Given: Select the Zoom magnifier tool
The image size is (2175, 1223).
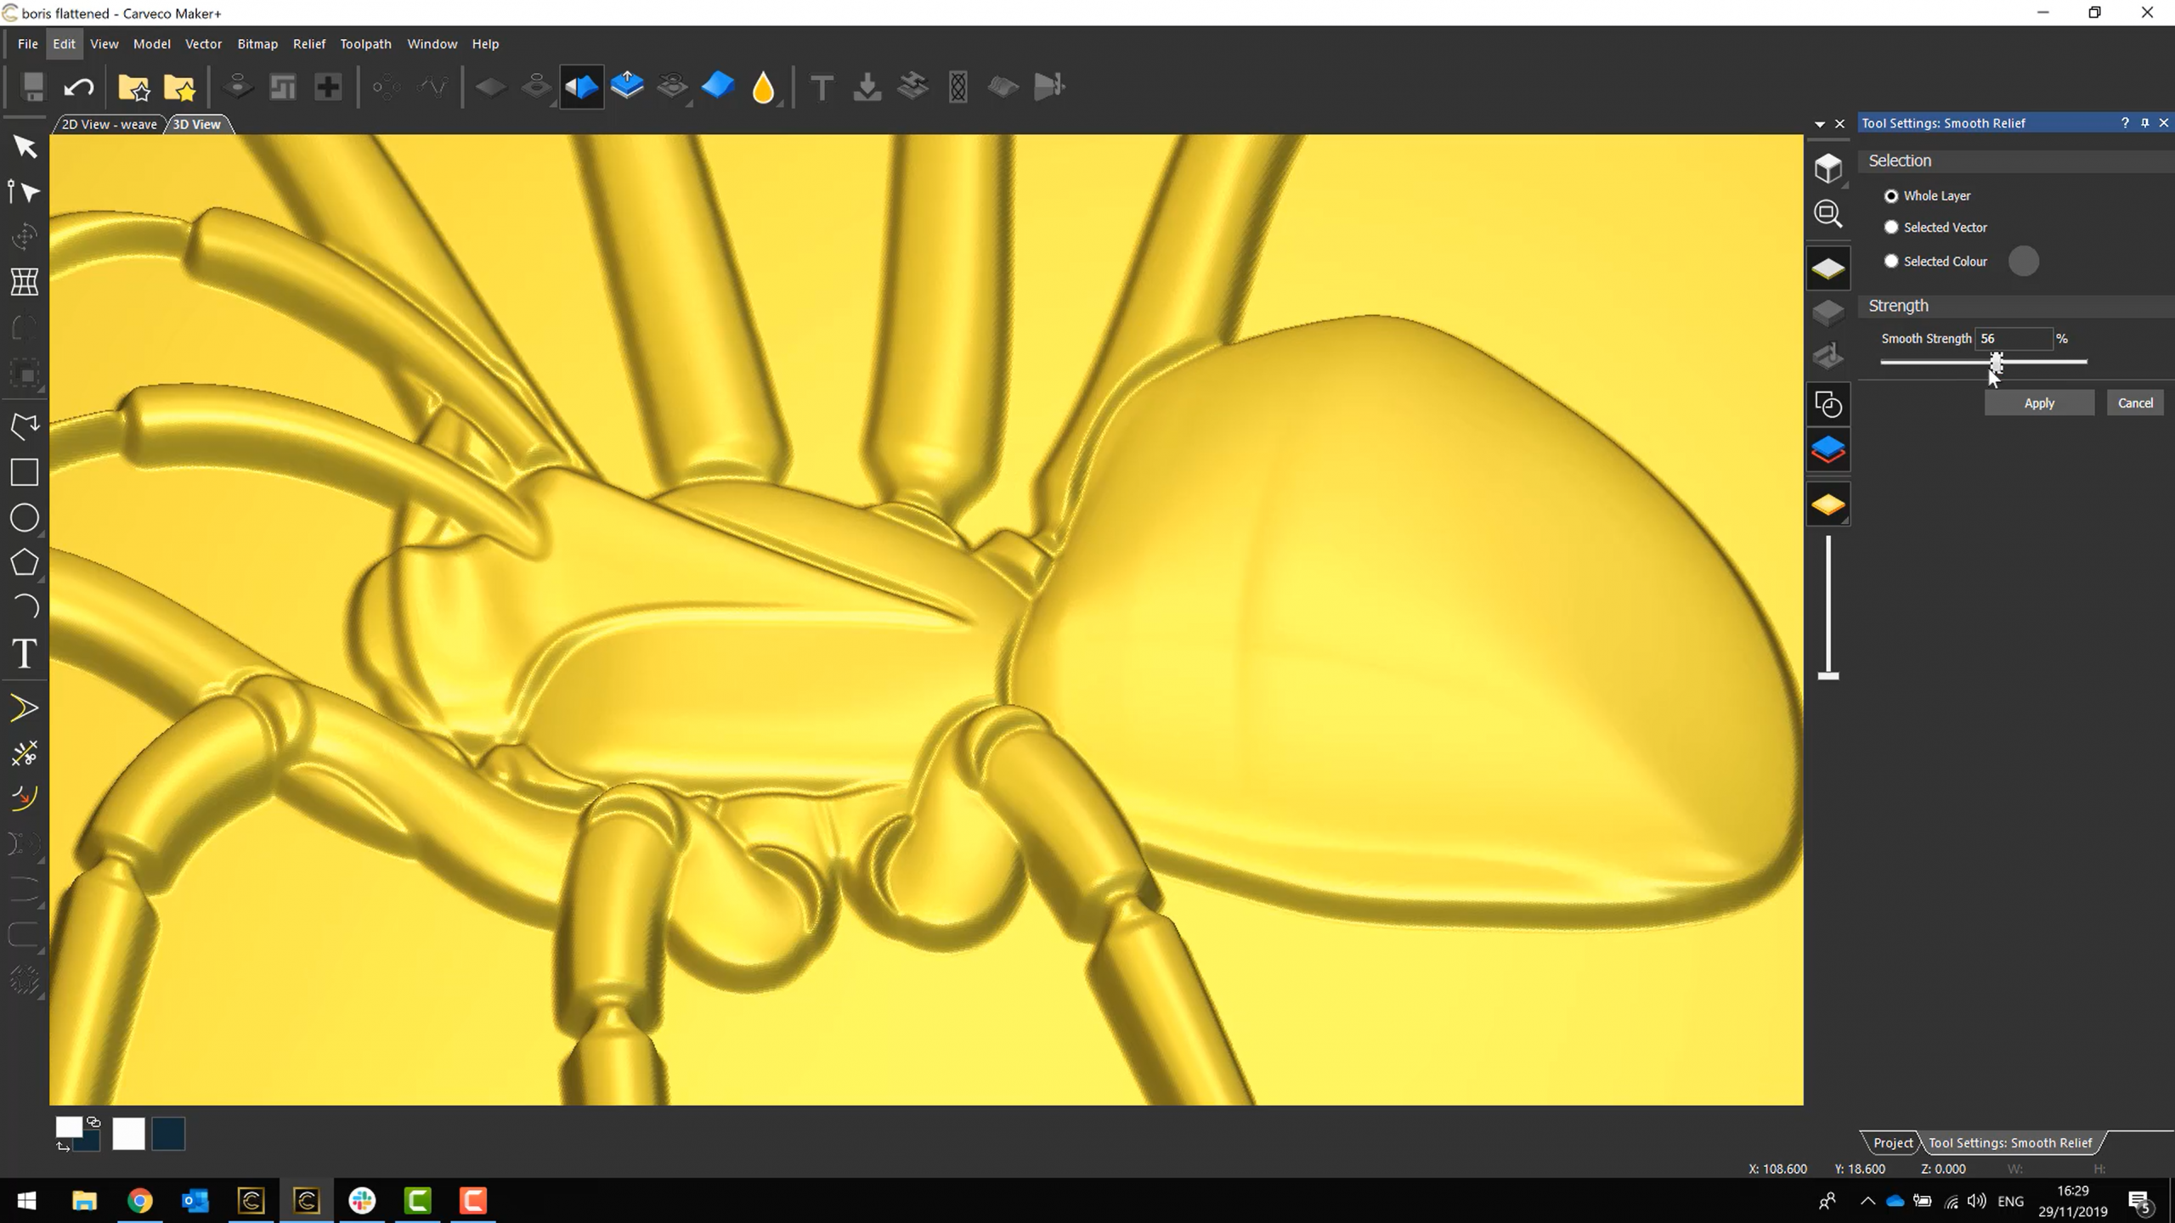Looking at the screenshot, I should [x=1828, y=213].
